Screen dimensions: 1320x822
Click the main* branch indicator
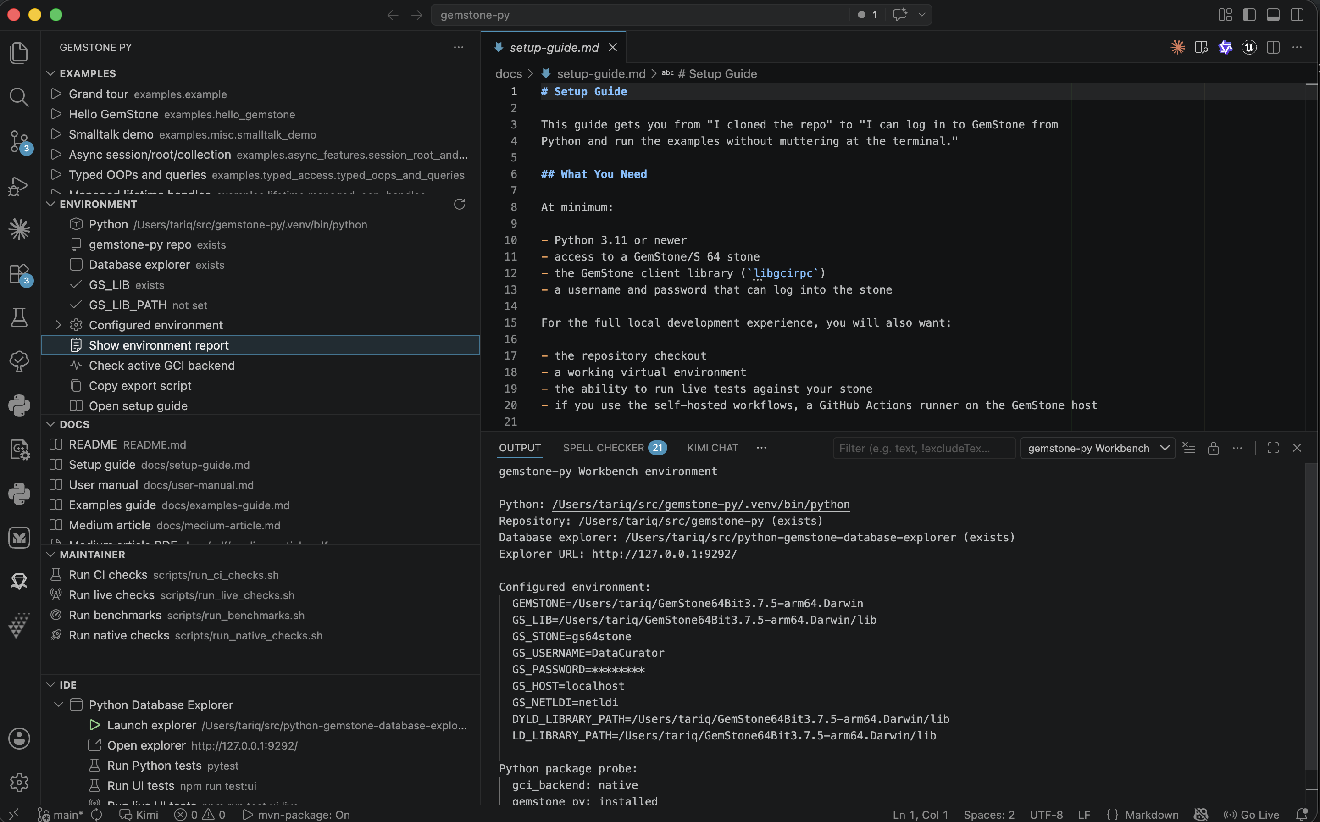coord(60,814)
